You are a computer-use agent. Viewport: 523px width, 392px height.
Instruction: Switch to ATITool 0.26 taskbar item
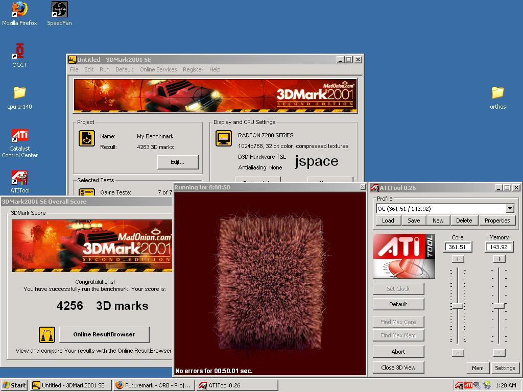pos(237,385)
